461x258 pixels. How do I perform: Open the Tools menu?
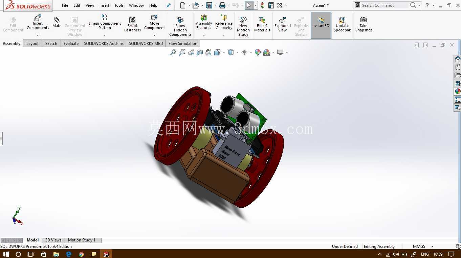pyautogui.click(x=119, y=5)
